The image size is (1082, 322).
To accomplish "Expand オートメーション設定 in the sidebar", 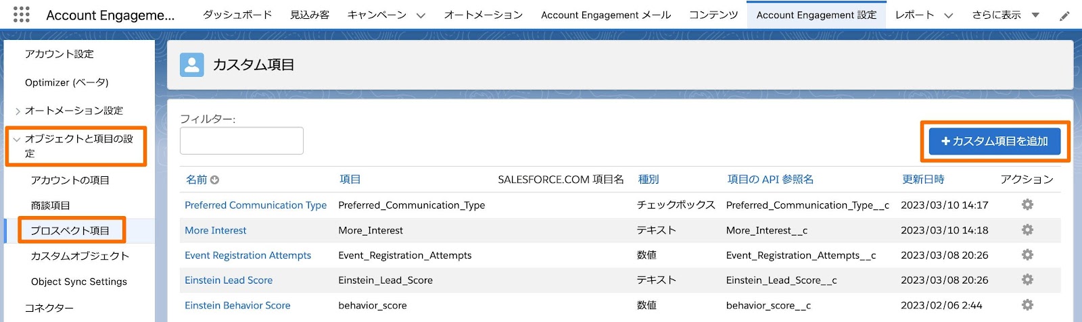I will [18, 111].
